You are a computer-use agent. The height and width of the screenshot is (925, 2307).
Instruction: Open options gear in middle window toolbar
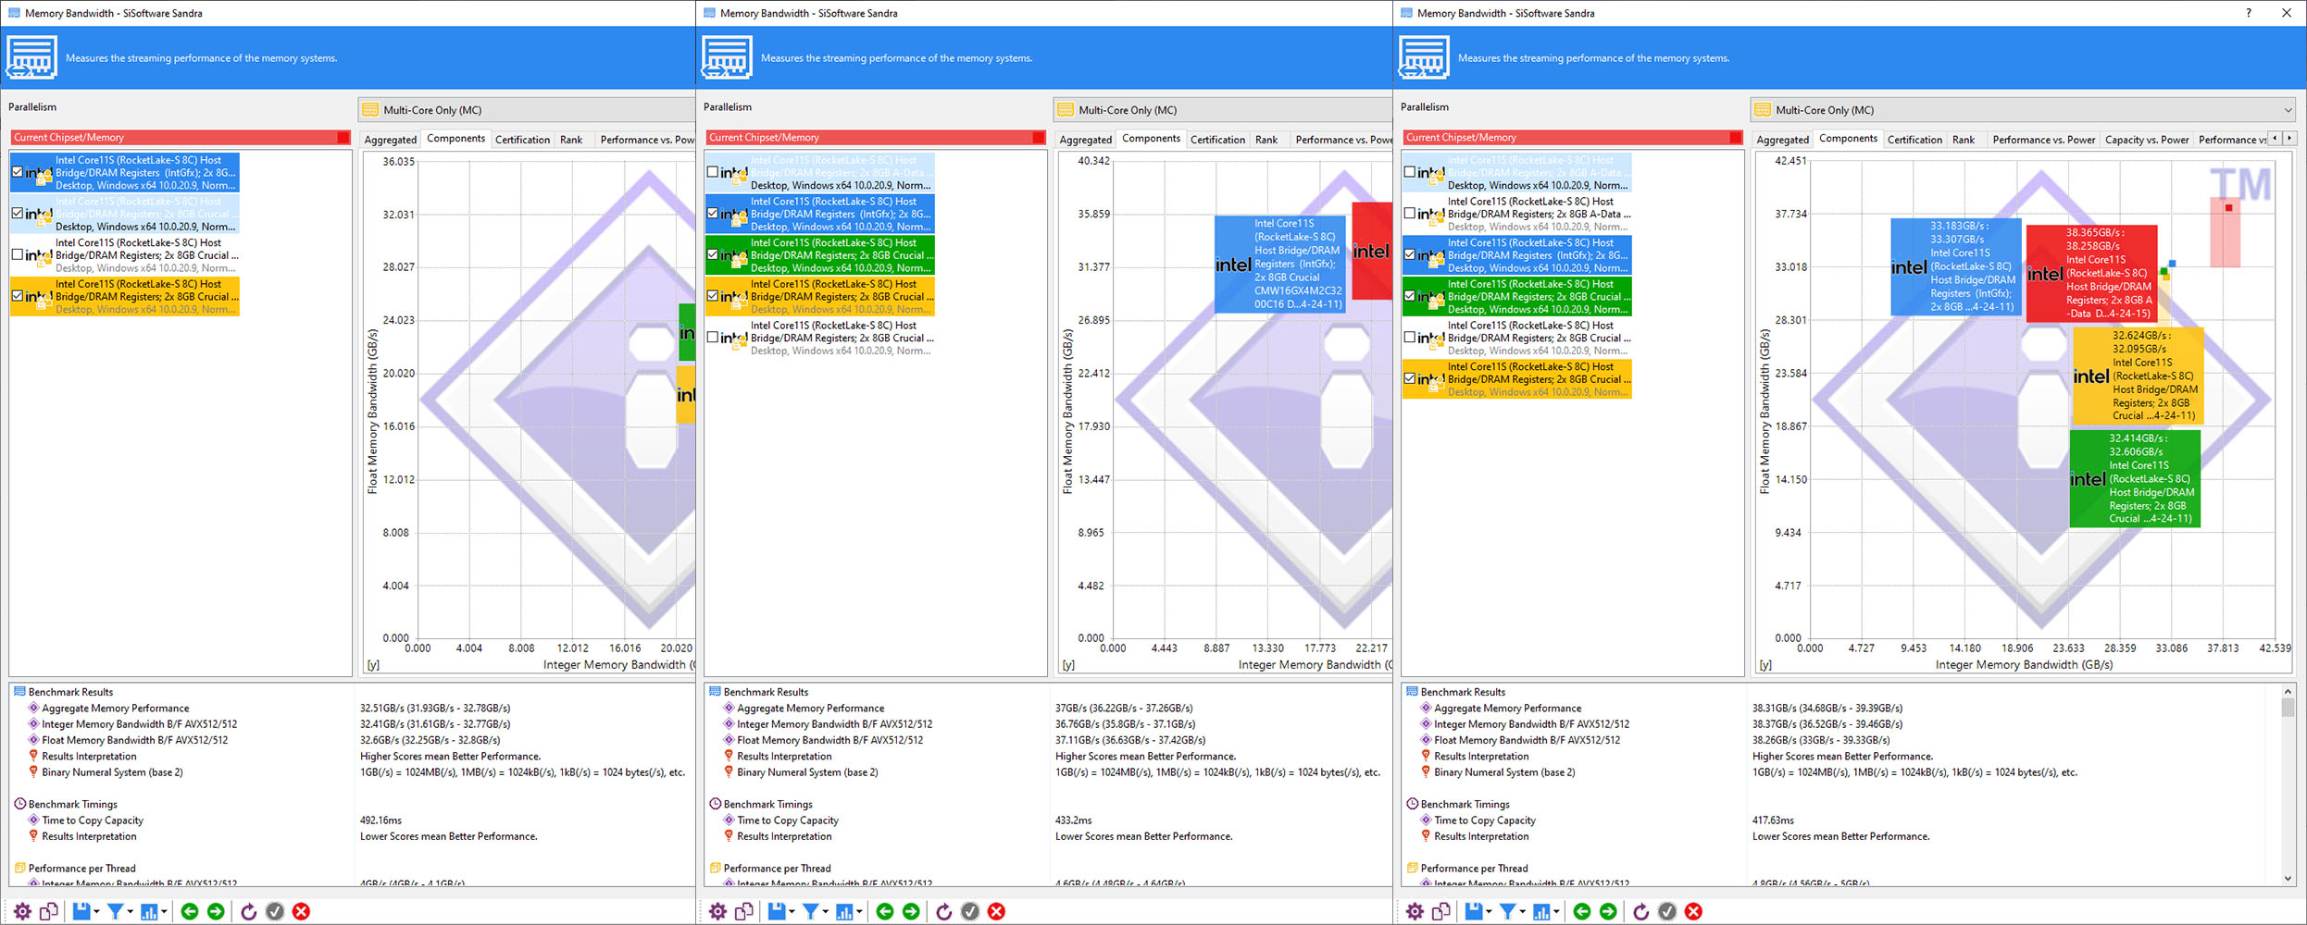(717, 912)
